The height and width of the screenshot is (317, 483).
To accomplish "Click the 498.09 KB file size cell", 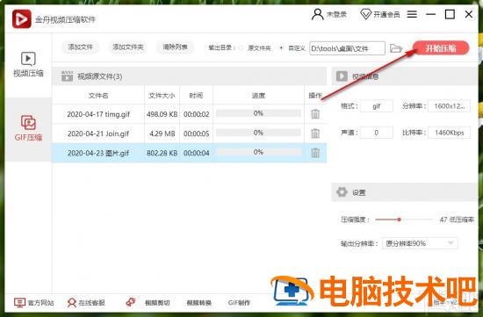I will [x=162, y=114].
